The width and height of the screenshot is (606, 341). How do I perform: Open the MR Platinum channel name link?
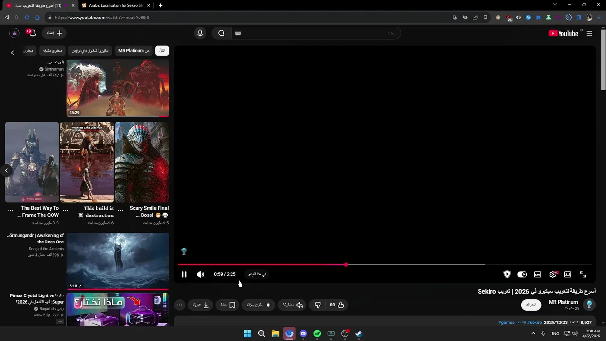tap(563, 302)
